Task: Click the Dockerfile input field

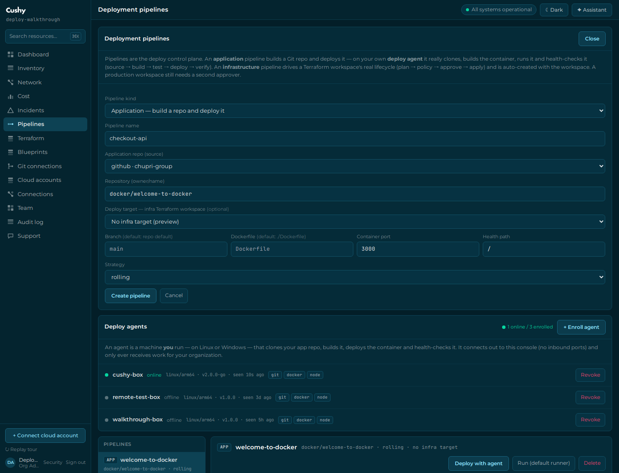Action: click(x=292, y=249)
